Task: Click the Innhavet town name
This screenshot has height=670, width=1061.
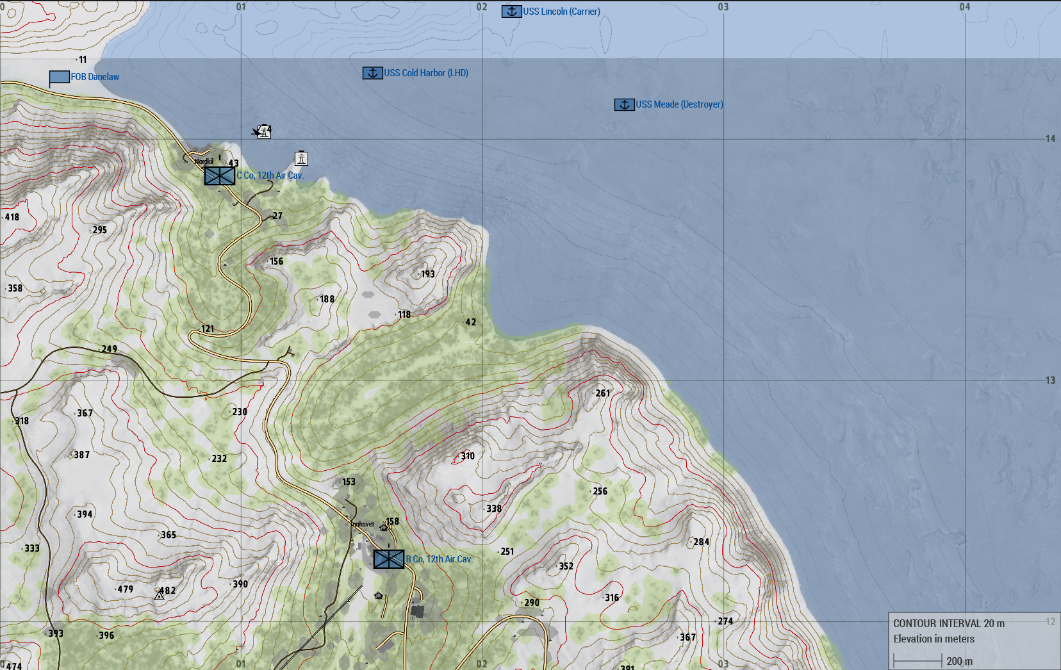Action: pyautogui.click(x=363, y=524)
